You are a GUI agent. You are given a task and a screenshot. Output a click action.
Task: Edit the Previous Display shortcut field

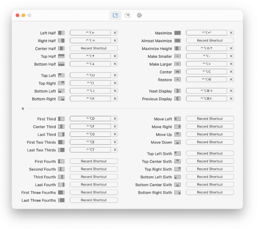click(206, 99)
